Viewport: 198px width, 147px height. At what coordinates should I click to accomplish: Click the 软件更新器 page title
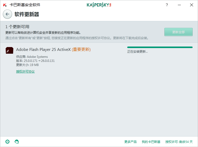[27, 14]
